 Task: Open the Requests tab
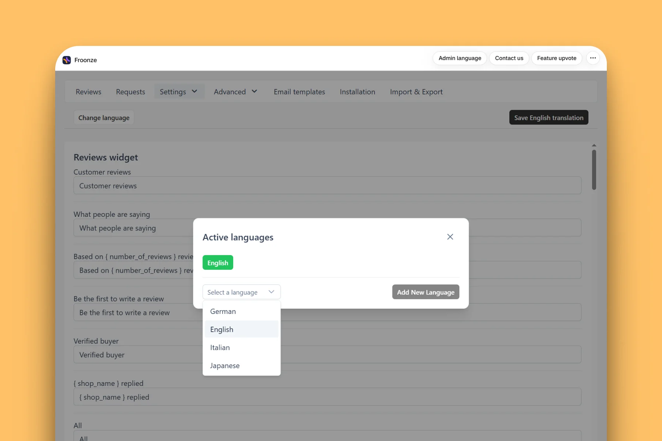131,92
